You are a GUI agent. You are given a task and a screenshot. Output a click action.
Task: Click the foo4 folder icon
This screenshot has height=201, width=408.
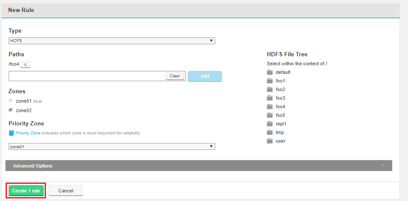tap(270, 107)
